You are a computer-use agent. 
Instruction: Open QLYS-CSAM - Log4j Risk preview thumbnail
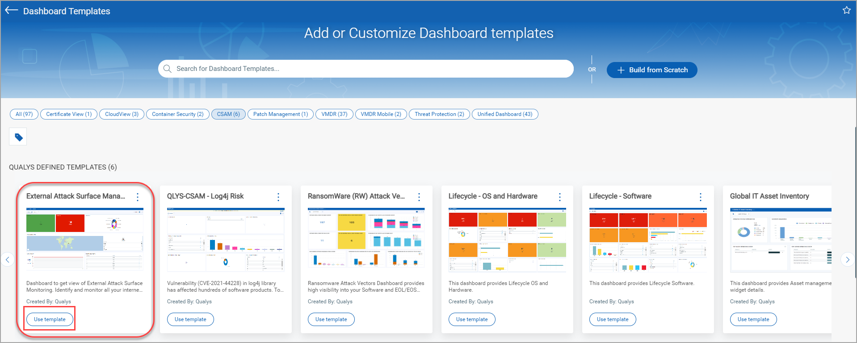(x=226, y=240)
